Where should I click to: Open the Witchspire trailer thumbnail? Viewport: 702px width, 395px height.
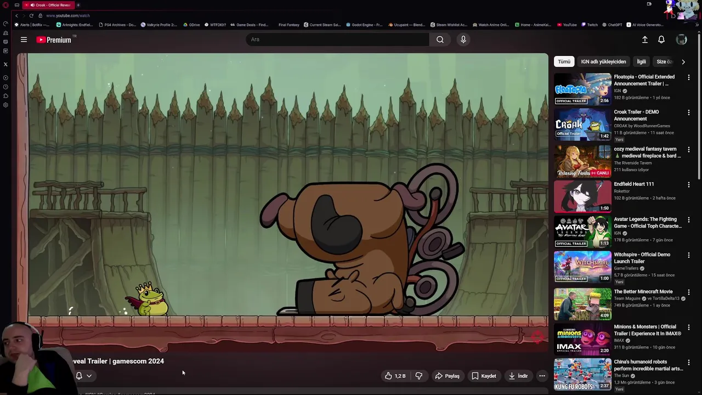point(582,267)
